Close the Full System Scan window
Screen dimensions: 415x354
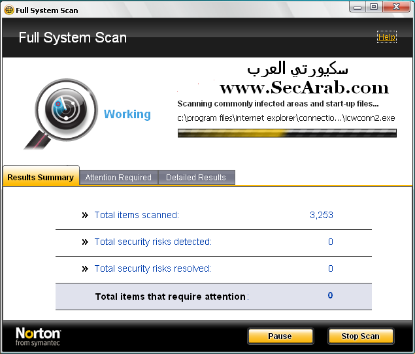click(396, 7)
